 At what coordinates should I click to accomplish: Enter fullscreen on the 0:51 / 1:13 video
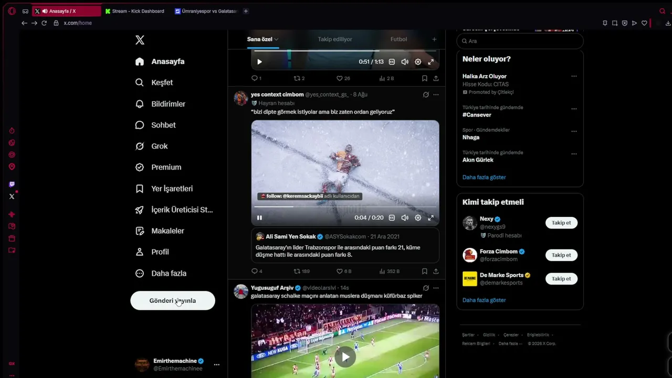pos(430,62)
